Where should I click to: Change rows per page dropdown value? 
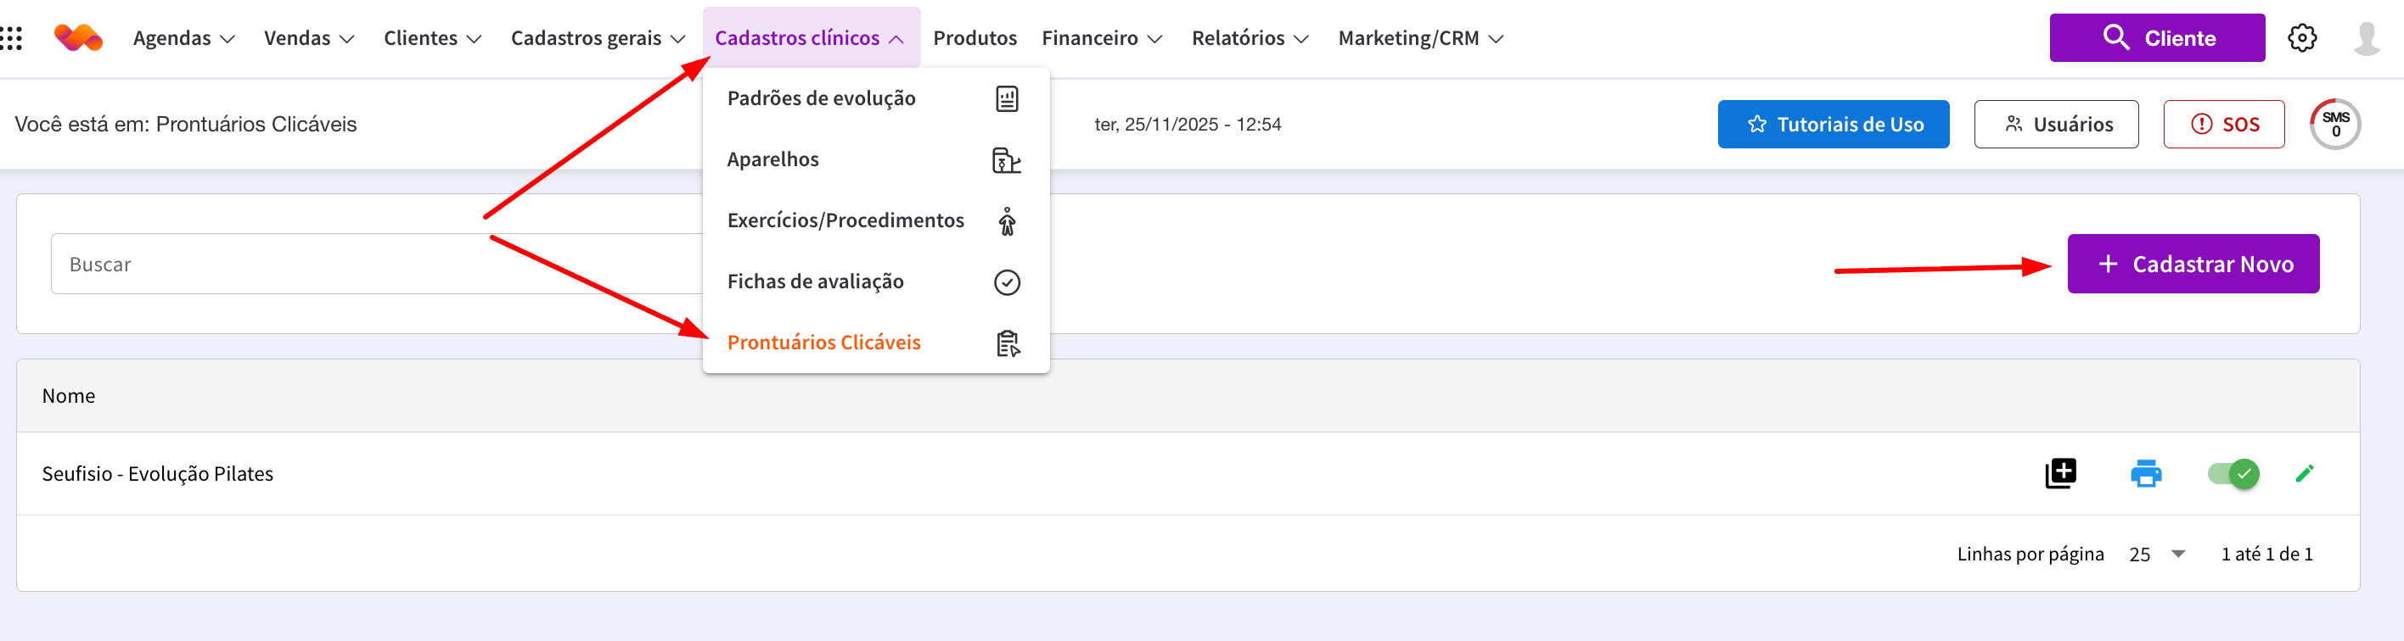tap(2157, 555)
